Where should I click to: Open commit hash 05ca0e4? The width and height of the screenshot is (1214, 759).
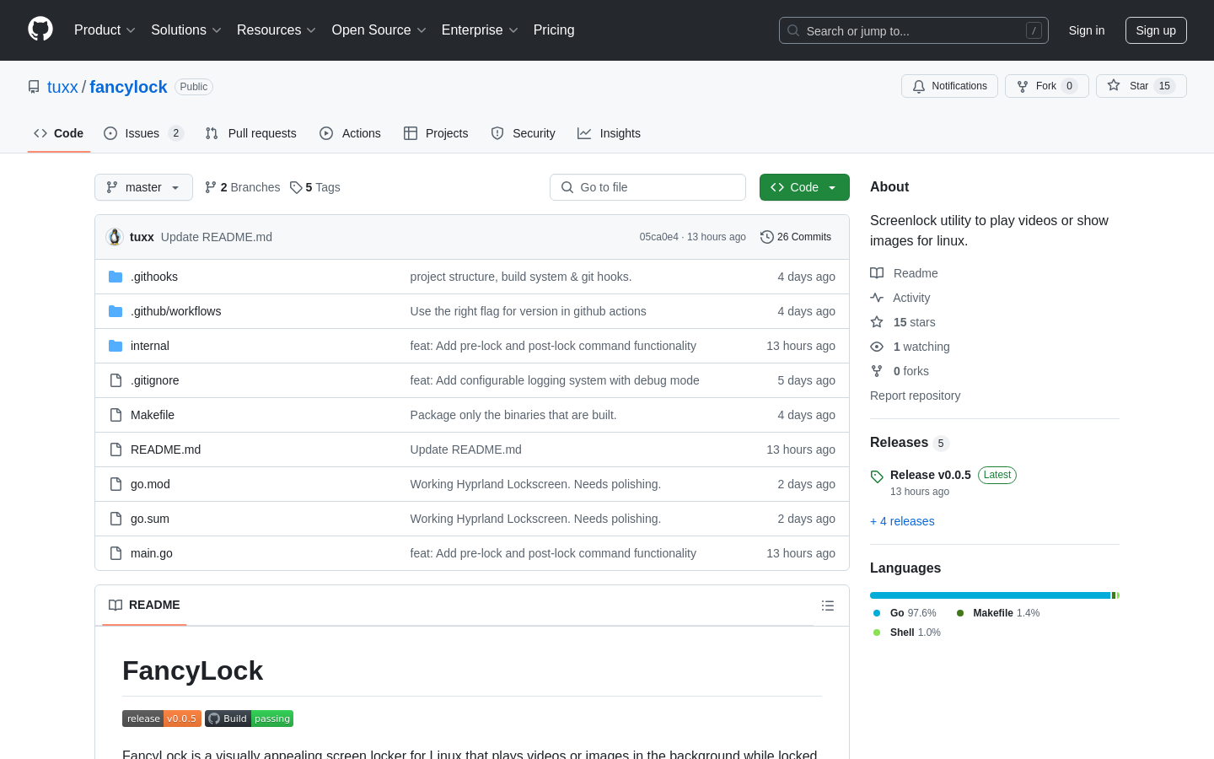[x=658, y=237]
